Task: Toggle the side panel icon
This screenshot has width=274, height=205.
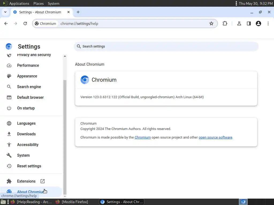Action: click(249, 23)
